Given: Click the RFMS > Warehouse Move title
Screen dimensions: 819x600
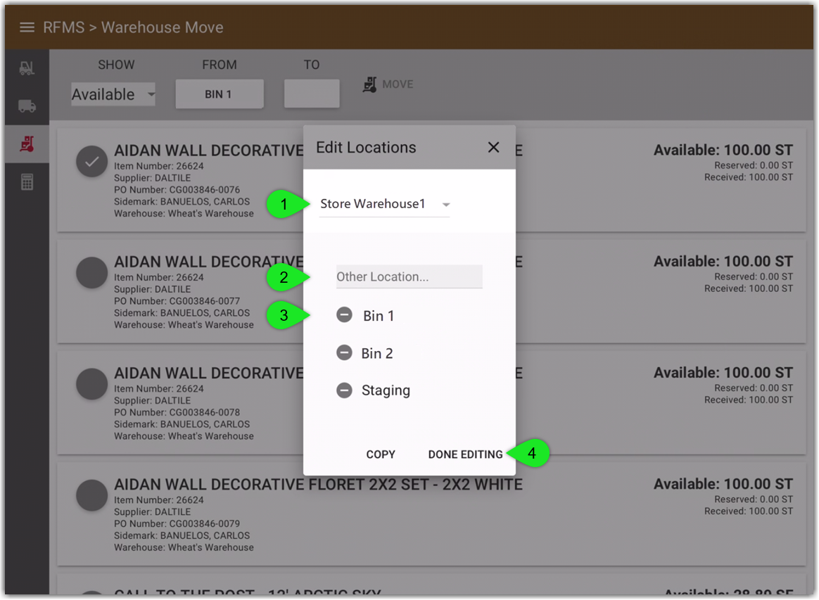Looking at the screenshot, I should click(x=133, y=27).
